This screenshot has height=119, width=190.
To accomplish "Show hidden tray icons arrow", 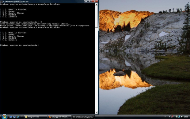I will (x=169, y=117).
